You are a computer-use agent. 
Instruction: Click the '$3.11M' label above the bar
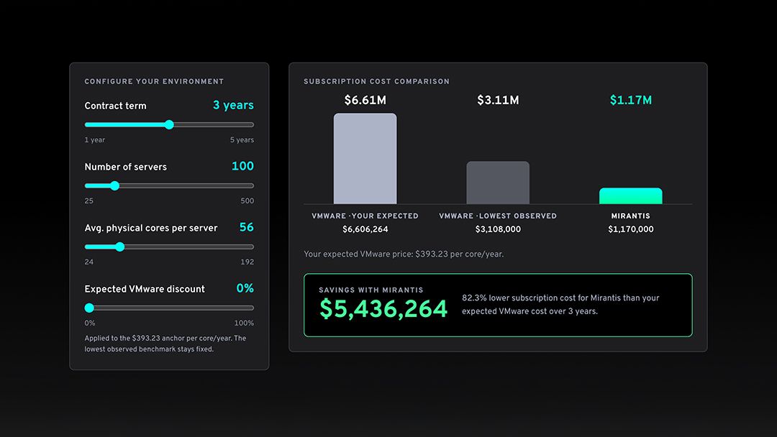498,100
